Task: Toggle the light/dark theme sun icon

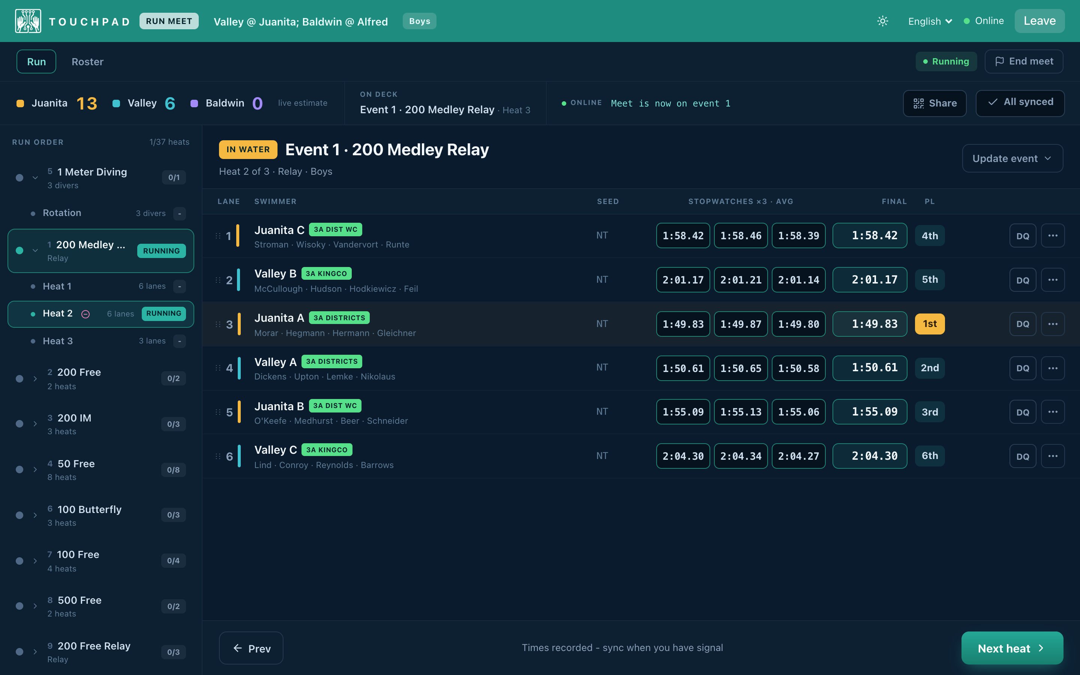Action: pyautogui.click(x=882, y=21)
